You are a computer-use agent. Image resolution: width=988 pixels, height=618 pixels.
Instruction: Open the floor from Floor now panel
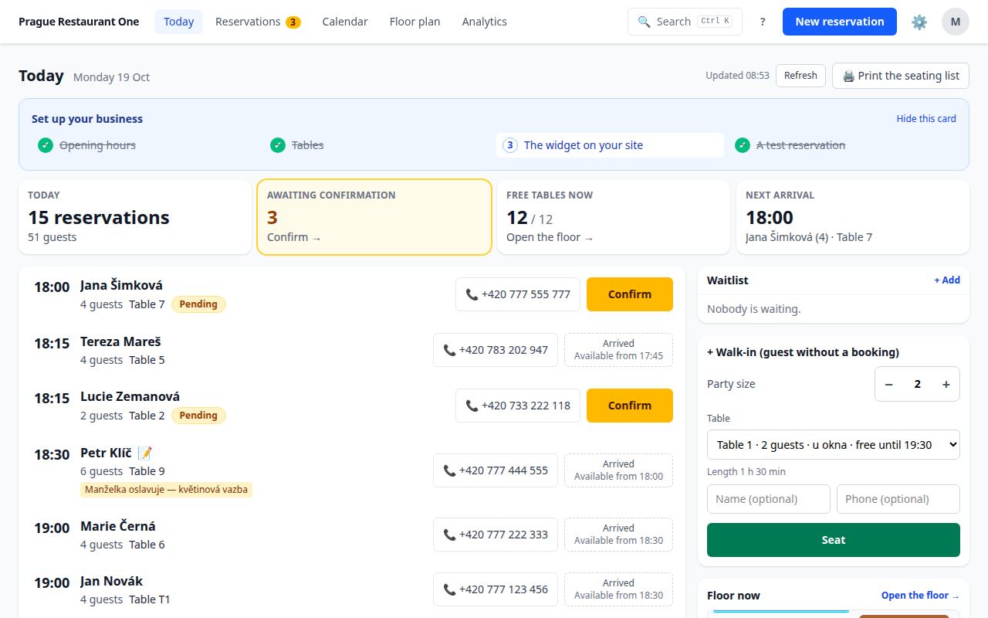tap(920, 596)
